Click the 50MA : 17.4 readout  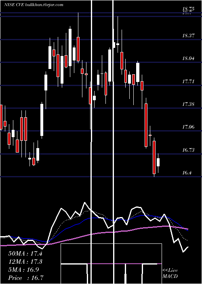tap(25, 254)
